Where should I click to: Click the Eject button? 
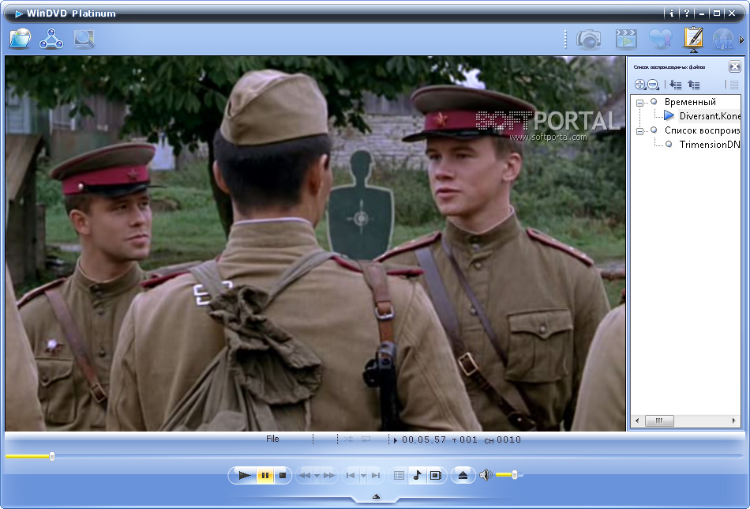coord(463,475)
